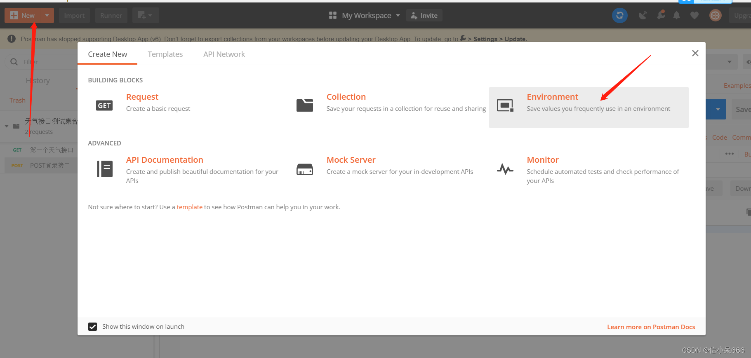The width and height of the screenshot is (751, 358).
Task: Click the Environment icon
Action: [x=505, y=105]
